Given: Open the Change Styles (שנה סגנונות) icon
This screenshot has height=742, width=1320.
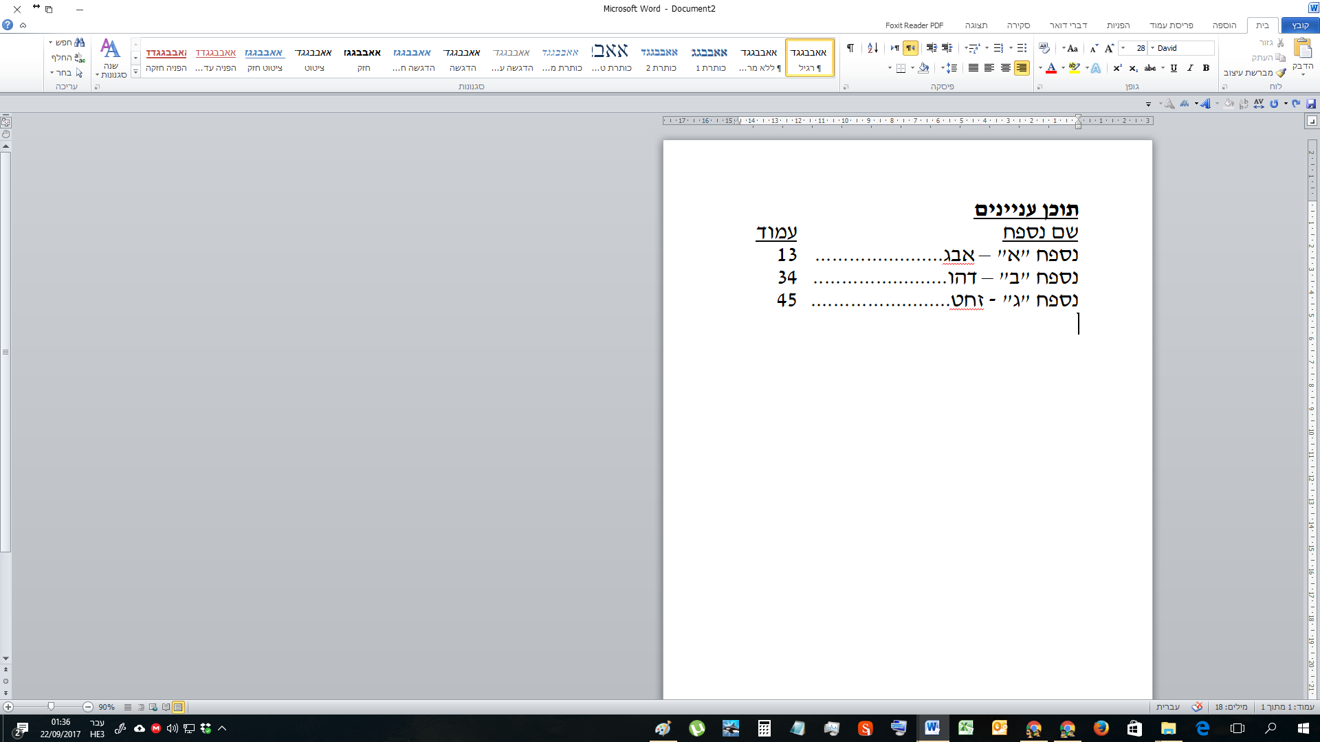Looking at the screenshot, I should pos(111,58).
